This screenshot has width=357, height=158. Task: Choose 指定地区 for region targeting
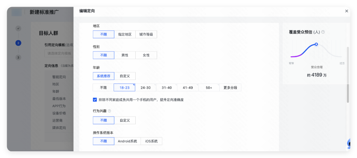[125, 34]
